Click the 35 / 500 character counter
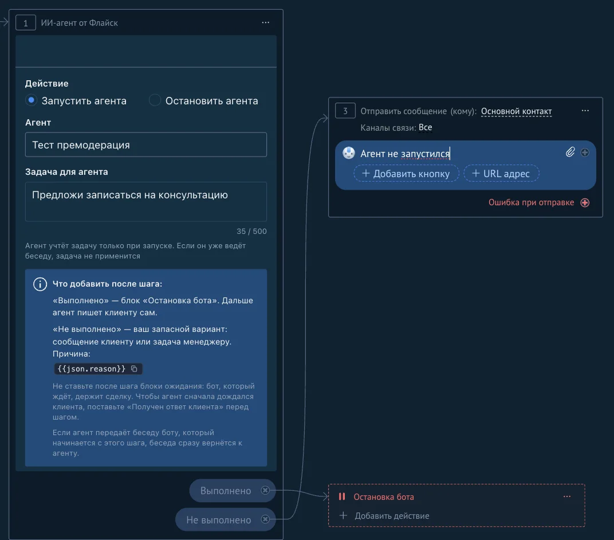 point(251,231)
